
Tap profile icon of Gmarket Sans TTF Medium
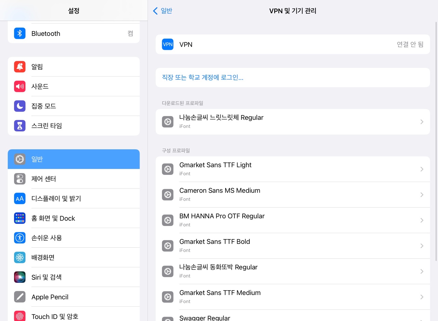(x=168, y=297)
